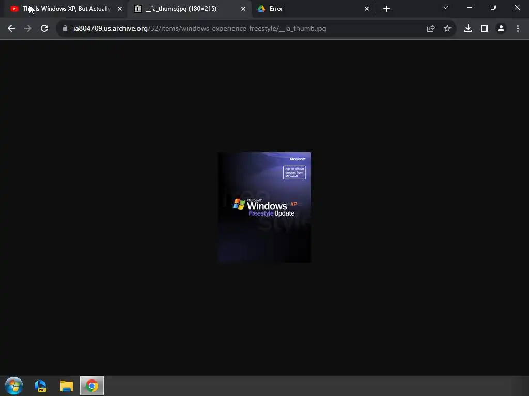Switch to the YouTube Windows XP tab
This screenshot has width=529, height=396.
(x=66, y=9)
